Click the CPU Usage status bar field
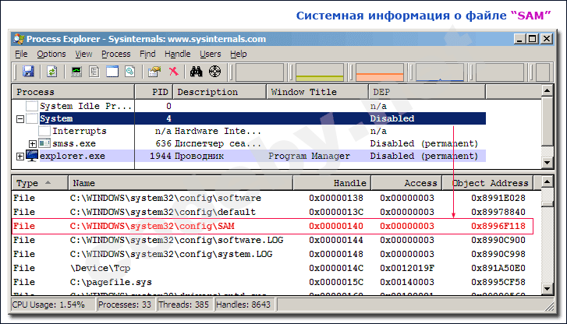The image size is (567, 324). pos(54,305)
